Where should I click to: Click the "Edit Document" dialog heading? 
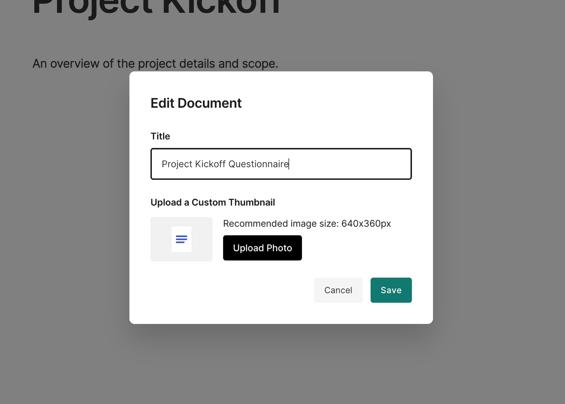coord(196,103)
